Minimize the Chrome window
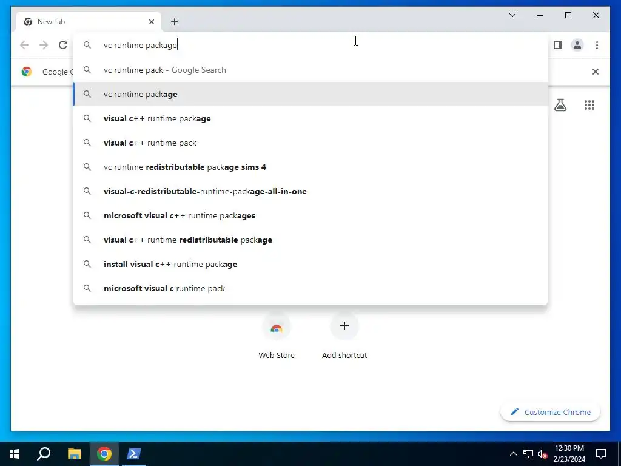The width and height of the screenshot is (621, 466). [x=540, y=15]
